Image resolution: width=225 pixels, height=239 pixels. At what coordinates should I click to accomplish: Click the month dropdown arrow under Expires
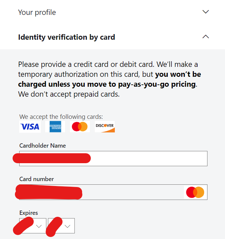[39, 226]
